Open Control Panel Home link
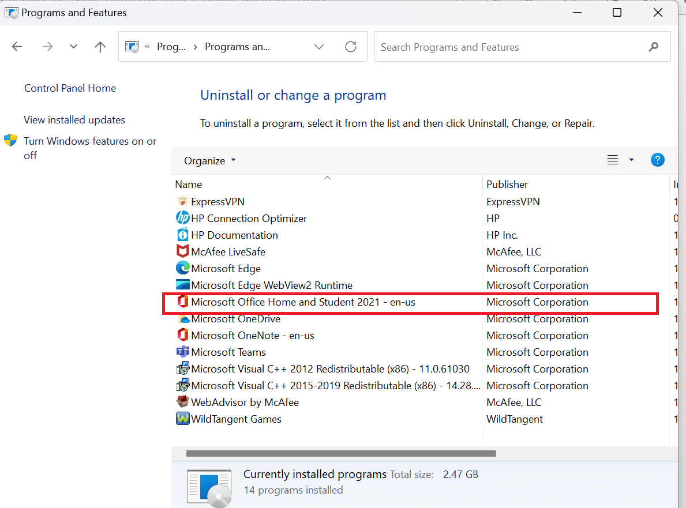Screen dimensions: 686x508 coord(70,88)
